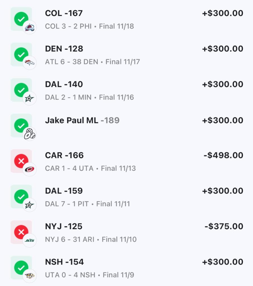Viewport: 253px width, 286px height.
Task: Select the DEN -128 bet title
Action: tap(64, 49)
